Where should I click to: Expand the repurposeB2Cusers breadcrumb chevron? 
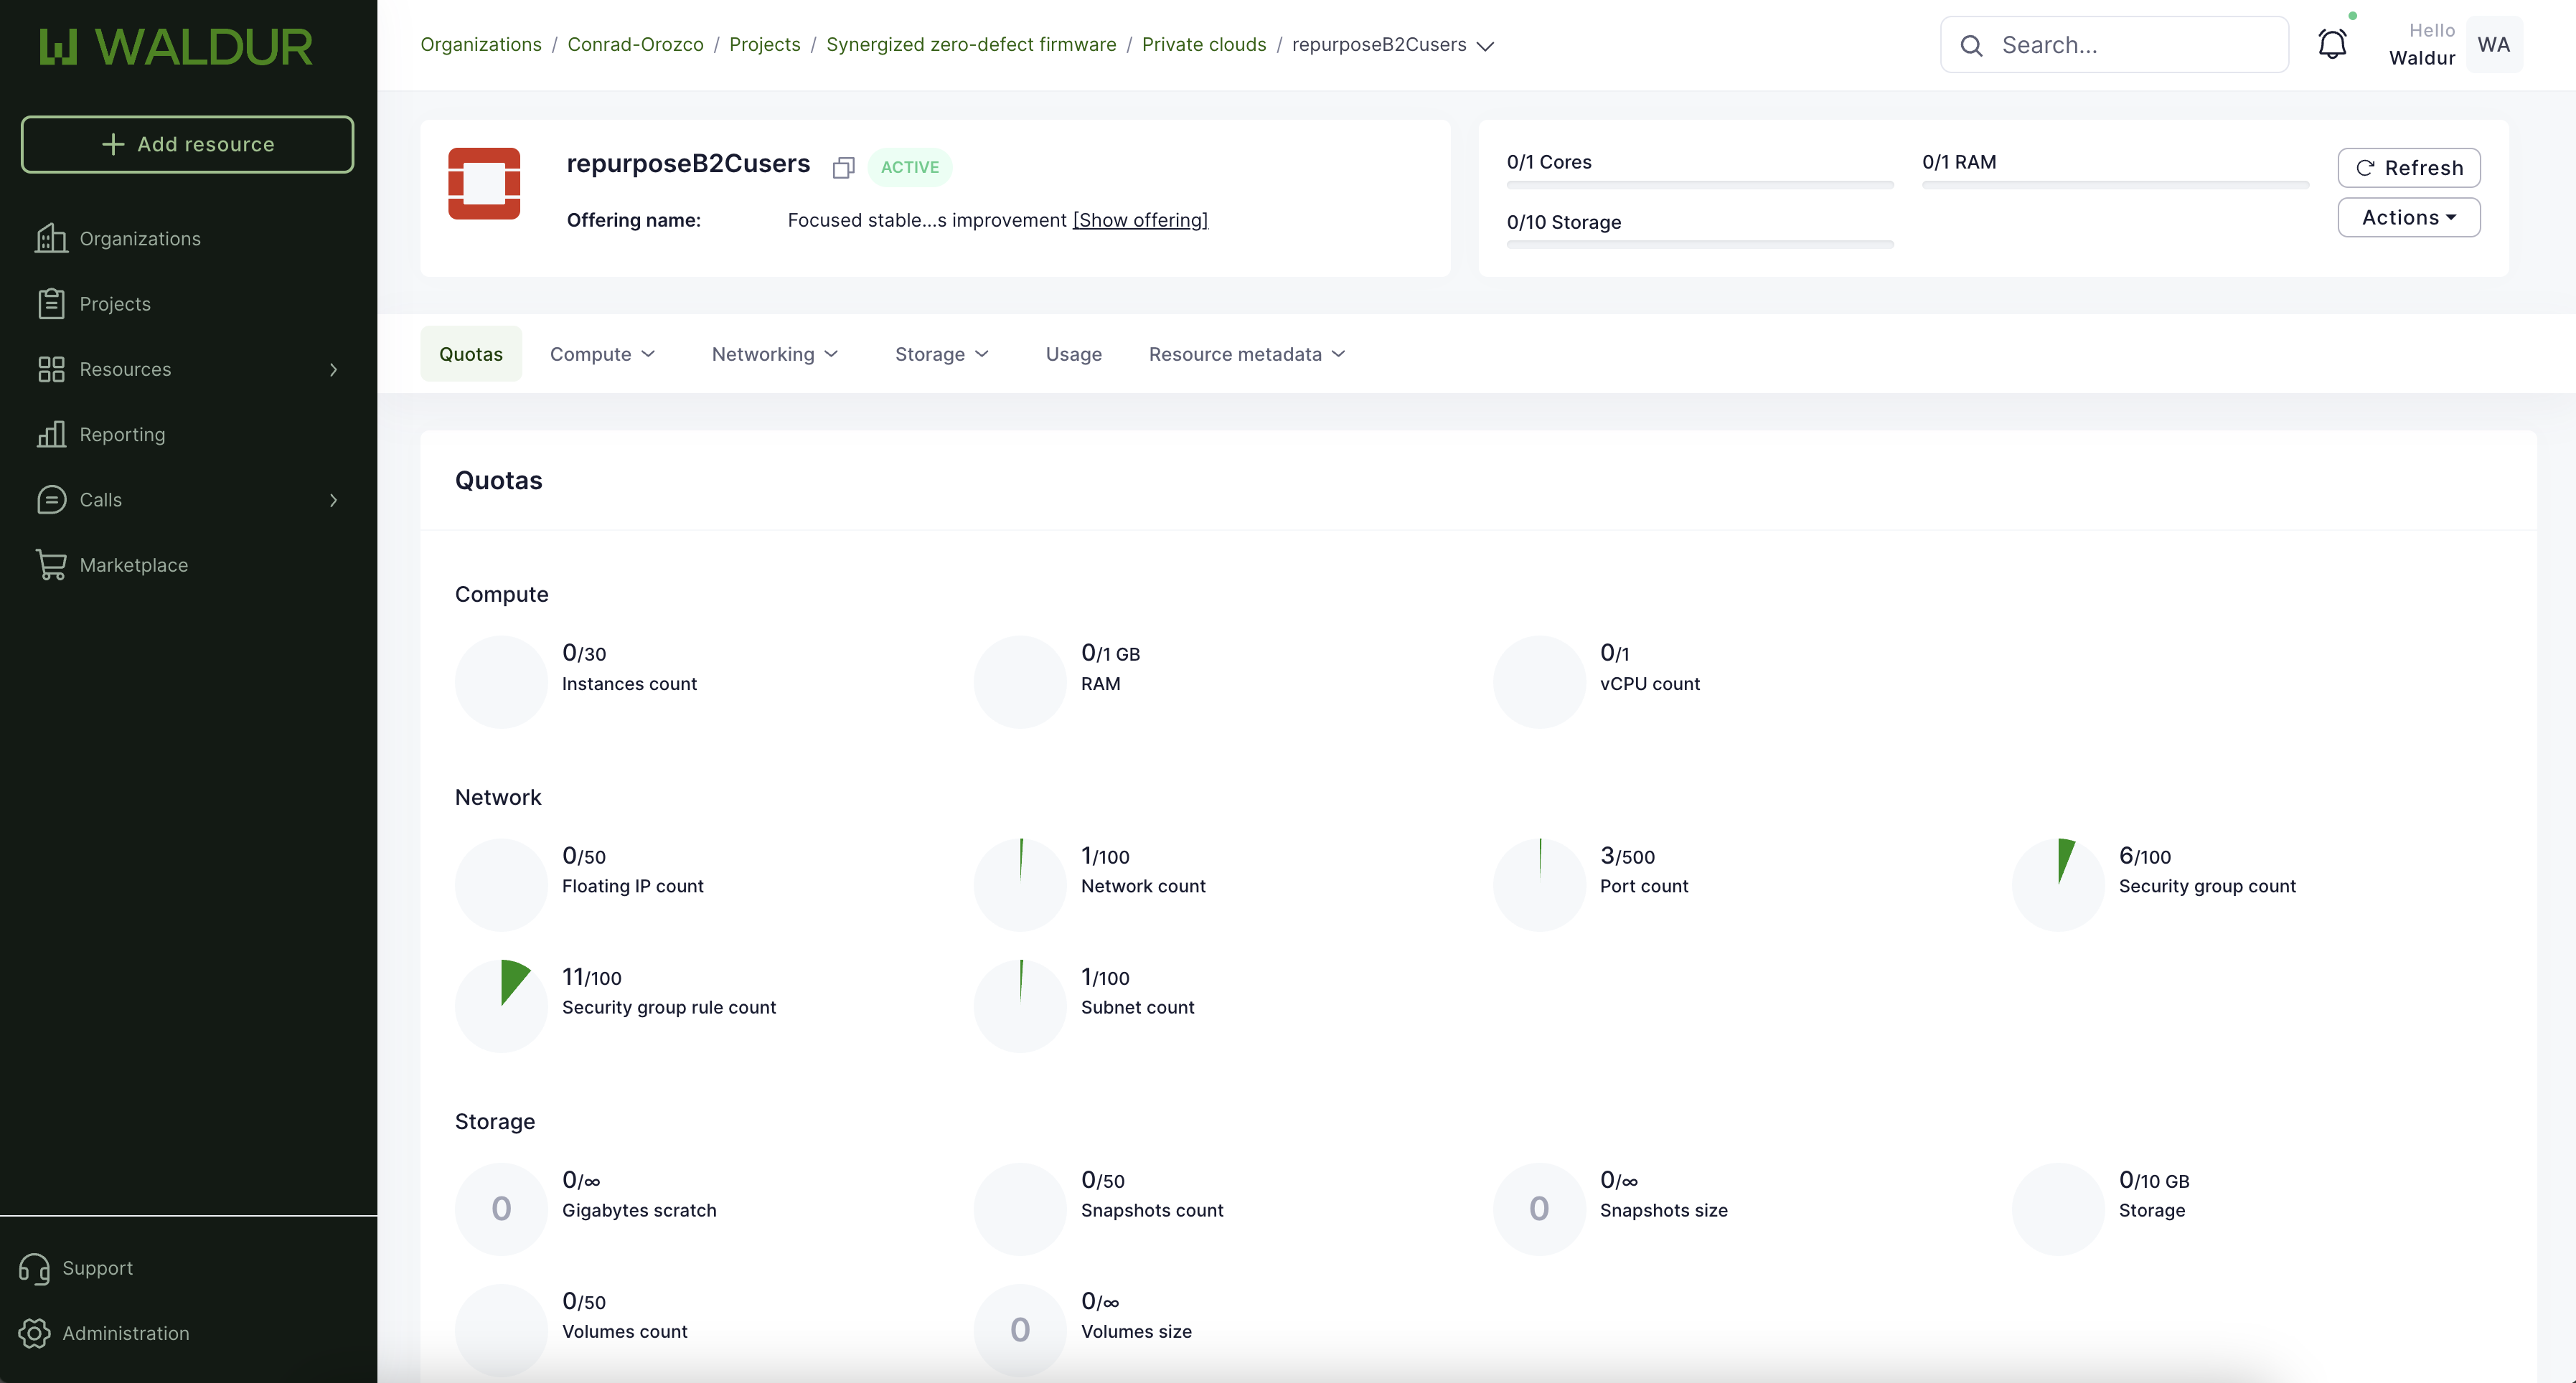1486,46
